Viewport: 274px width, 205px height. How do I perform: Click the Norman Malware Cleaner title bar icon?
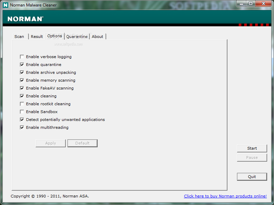click(5, 5)
